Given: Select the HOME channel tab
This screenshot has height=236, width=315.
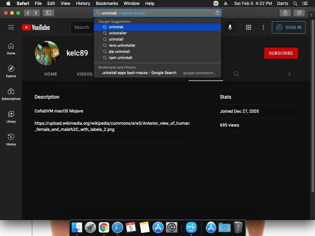Looking at the screenshot, I should click(51, 74).
